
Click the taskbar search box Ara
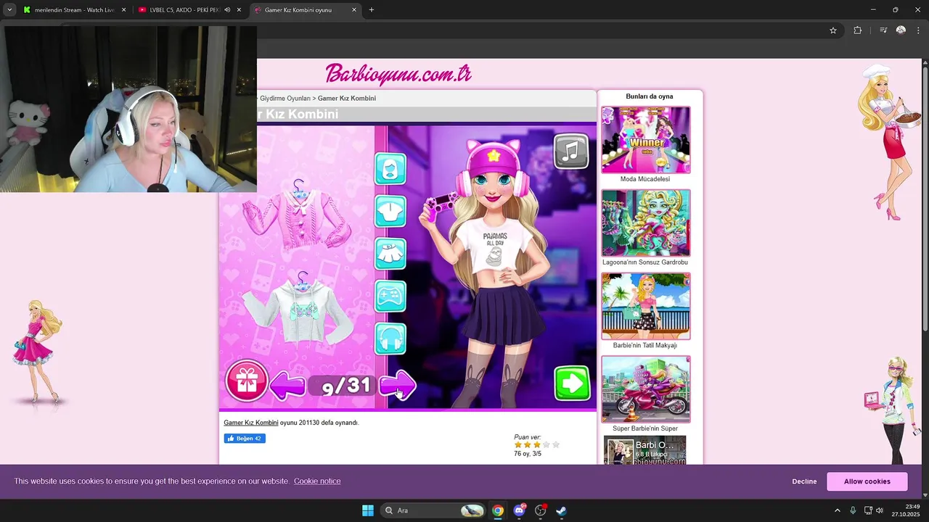point(433,510)
